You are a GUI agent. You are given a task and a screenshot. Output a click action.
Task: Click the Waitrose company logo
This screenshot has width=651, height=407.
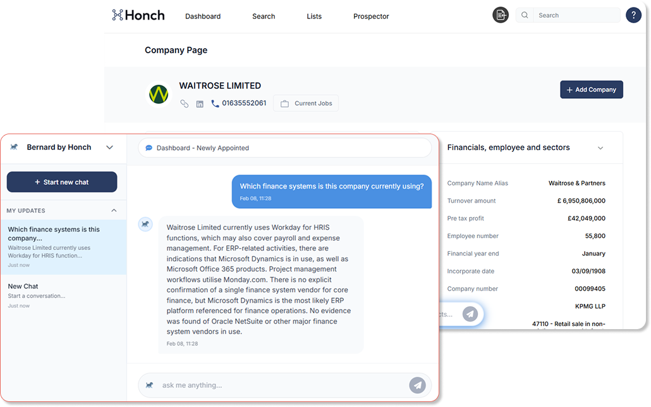coord(159,94)
